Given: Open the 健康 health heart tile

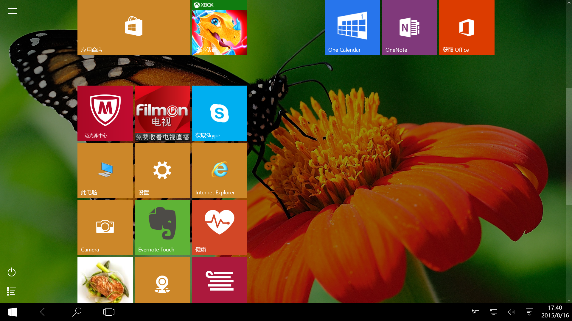Looking at the screenshot, I should (x=219, y=227).
